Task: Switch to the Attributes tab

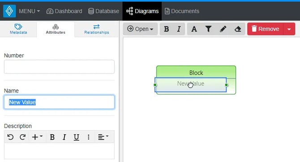Action: coord(56,29)
